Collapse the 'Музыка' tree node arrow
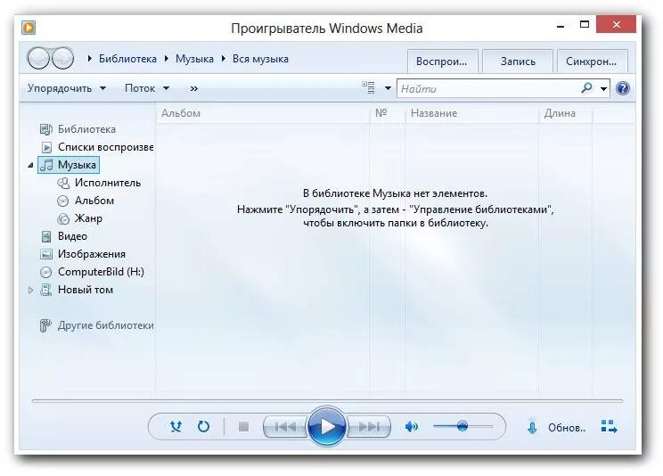 click(30, 165)
